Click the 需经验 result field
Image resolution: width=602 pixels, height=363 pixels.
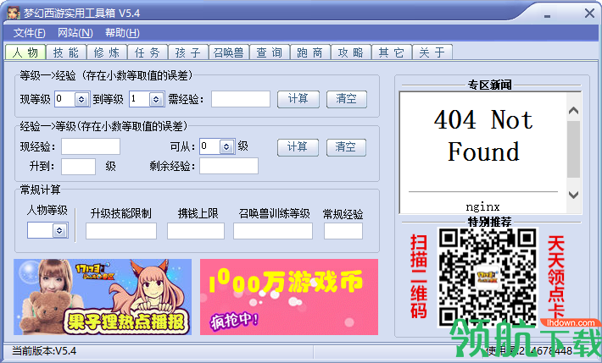click(241, 99)
